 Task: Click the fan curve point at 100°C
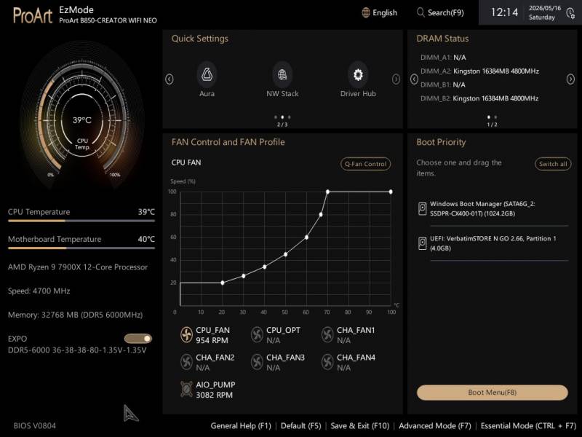(391, 192)
